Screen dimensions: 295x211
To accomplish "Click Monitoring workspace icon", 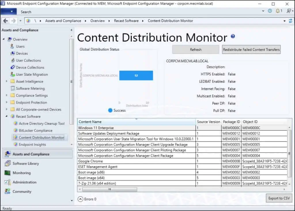I will [7, 173].
